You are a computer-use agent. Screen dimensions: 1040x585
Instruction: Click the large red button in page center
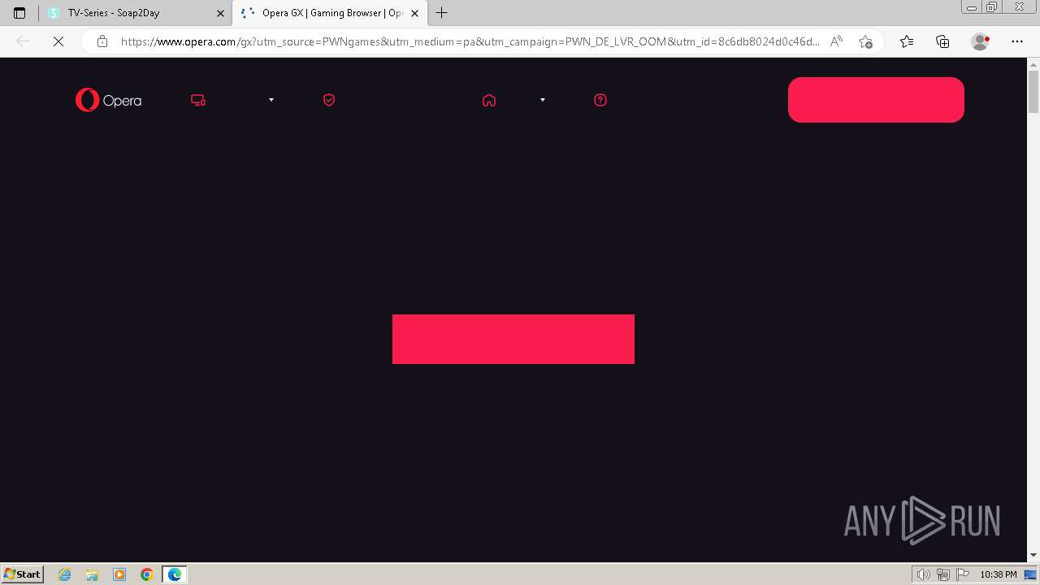click(x=513, y=339)
